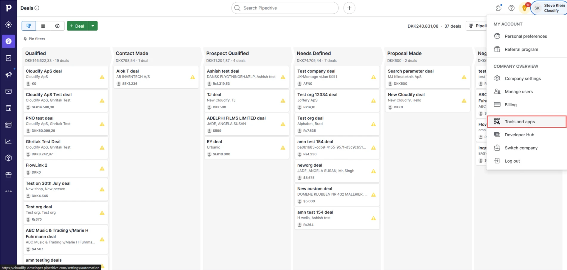The height and width of the screenshot is (270, 567).
Task: Select Manage users in menu
Action: pyautogui.click(x=527, y=92)
